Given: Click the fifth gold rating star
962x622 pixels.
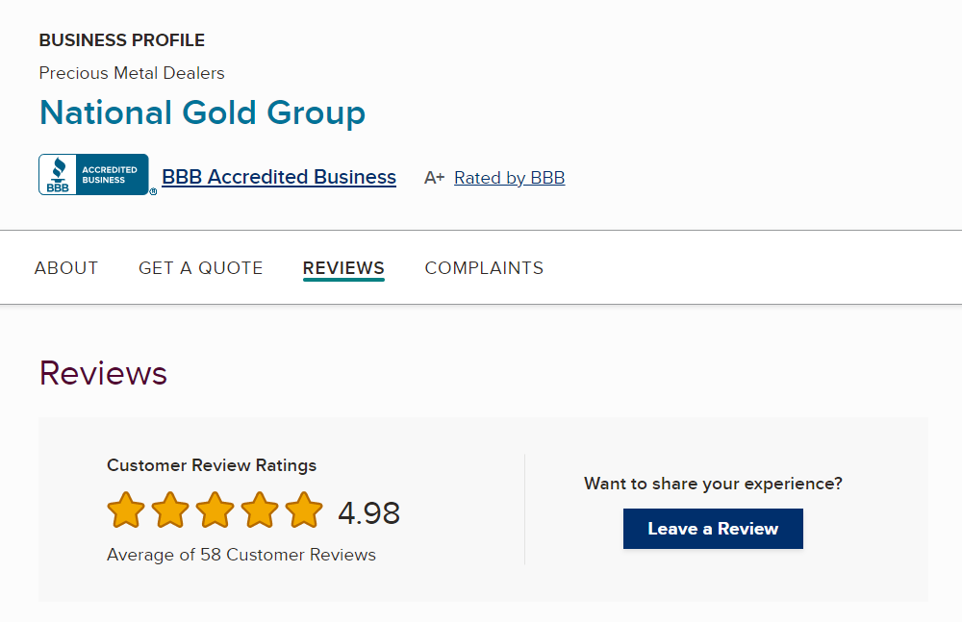Looking at the screenshot, I should 304,510.
